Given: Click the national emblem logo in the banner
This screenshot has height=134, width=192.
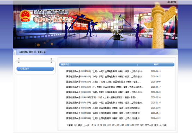Looking at the screenshot, I should [x=25, y=16].
